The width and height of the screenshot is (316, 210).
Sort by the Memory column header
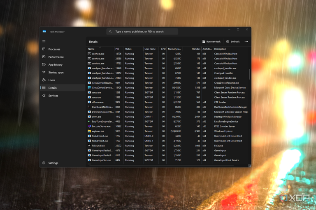pyautogui.click(x=174, y=49)
